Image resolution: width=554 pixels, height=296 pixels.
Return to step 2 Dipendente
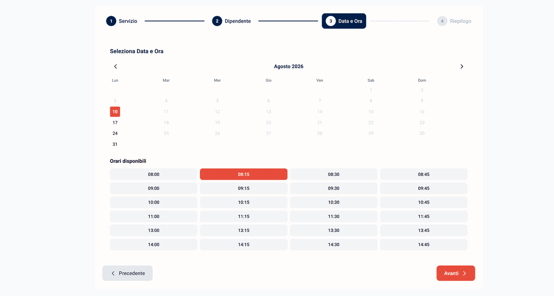pos(232,21)
